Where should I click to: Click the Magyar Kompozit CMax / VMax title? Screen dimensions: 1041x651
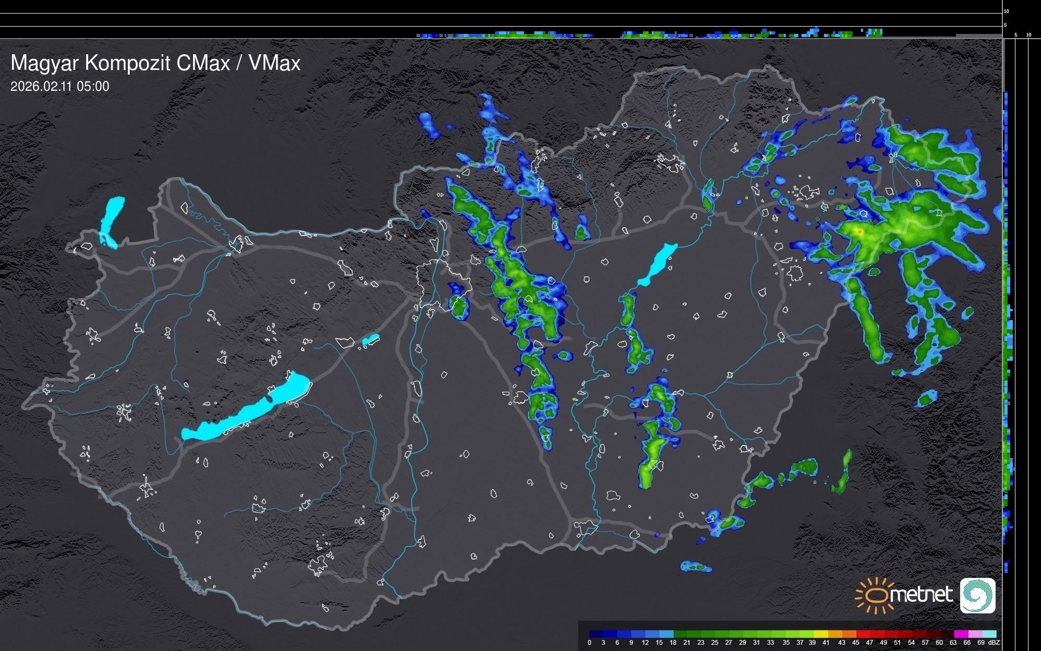(155, 63)
